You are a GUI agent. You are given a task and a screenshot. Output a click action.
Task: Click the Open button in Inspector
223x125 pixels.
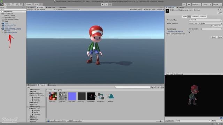pos(220,13)
